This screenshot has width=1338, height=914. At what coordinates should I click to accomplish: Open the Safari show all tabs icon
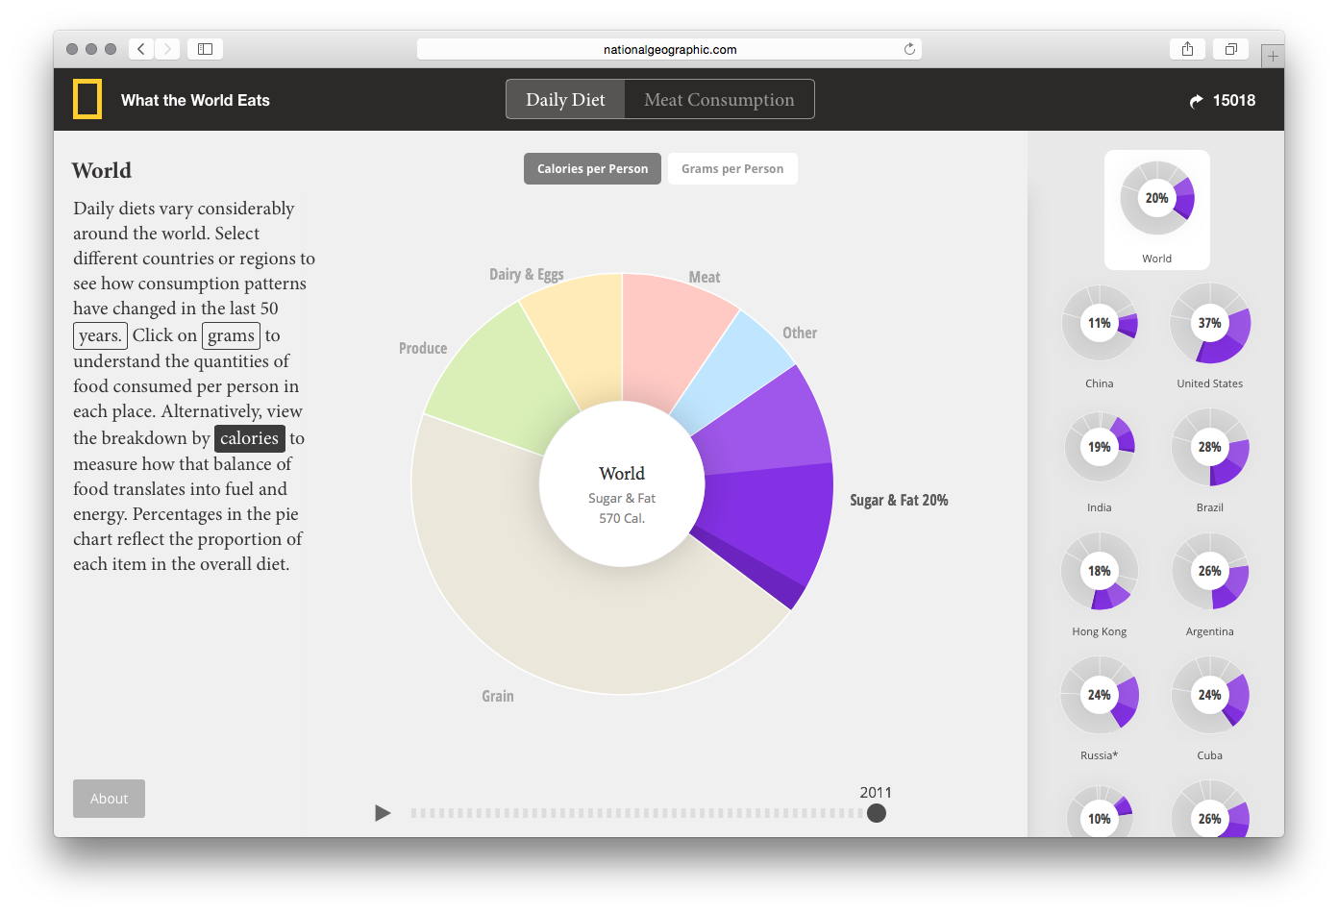point(1230,49)
